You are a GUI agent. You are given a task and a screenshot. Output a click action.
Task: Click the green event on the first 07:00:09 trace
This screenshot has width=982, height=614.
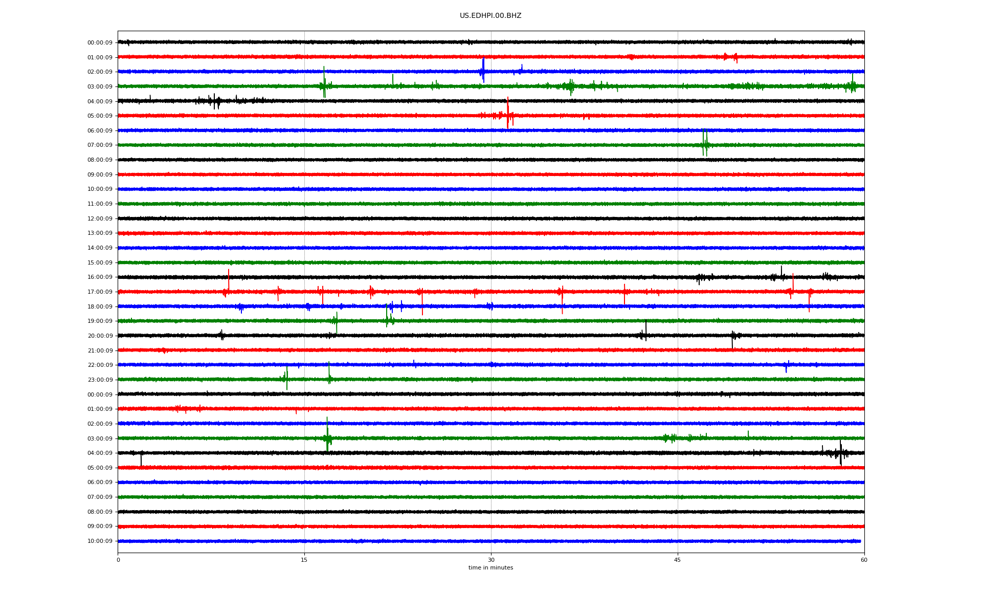click(705, 144)
